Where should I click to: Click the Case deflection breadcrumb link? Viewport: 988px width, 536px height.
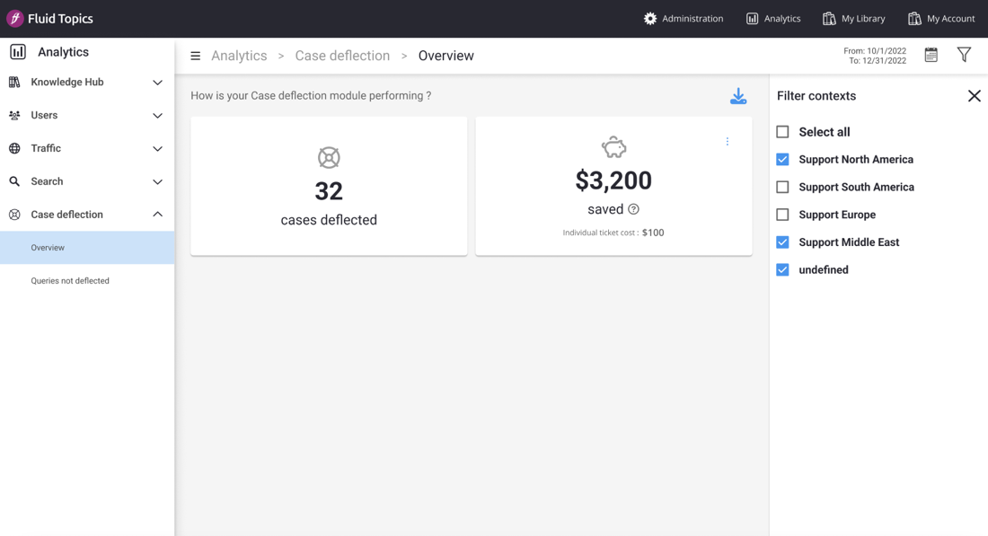(342, 56)
